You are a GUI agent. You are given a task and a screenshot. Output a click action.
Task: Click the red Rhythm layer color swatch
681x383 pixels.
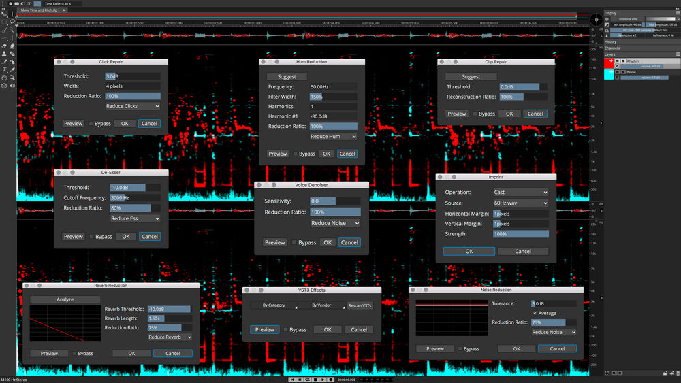(609, 62)
